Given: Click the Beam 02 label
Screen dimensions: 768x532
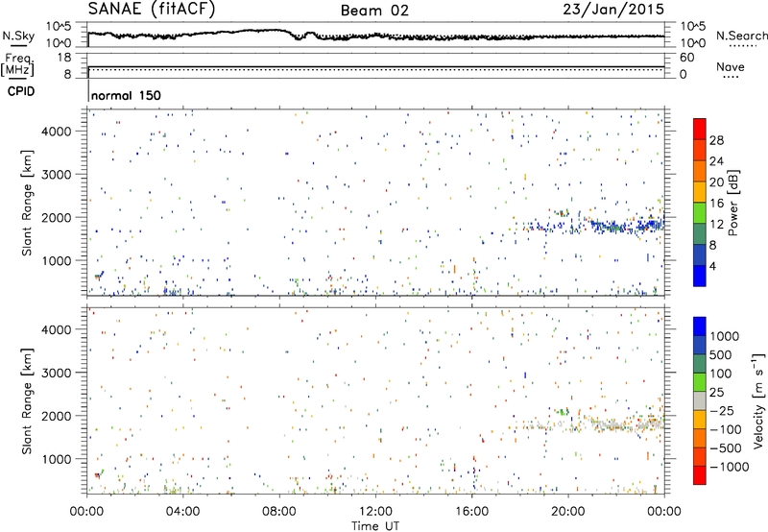Looking at the screenshot, I should click(374, 11).
